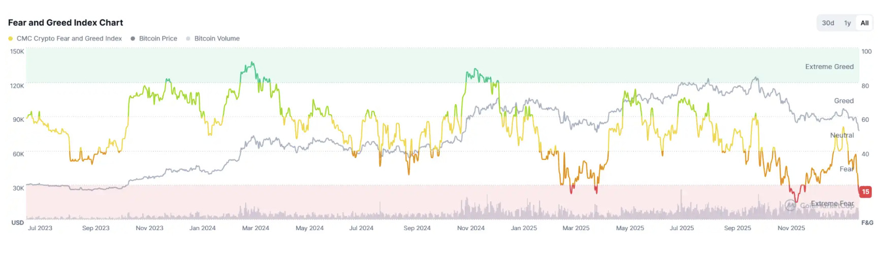This screenshot has height=255, width=893.
Task: Click the Nov 2023 date axis label
Action: tap(149, 228)
